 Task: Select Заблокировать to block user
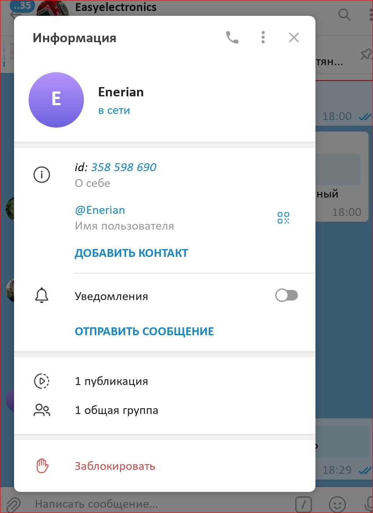tap(115, 466)
